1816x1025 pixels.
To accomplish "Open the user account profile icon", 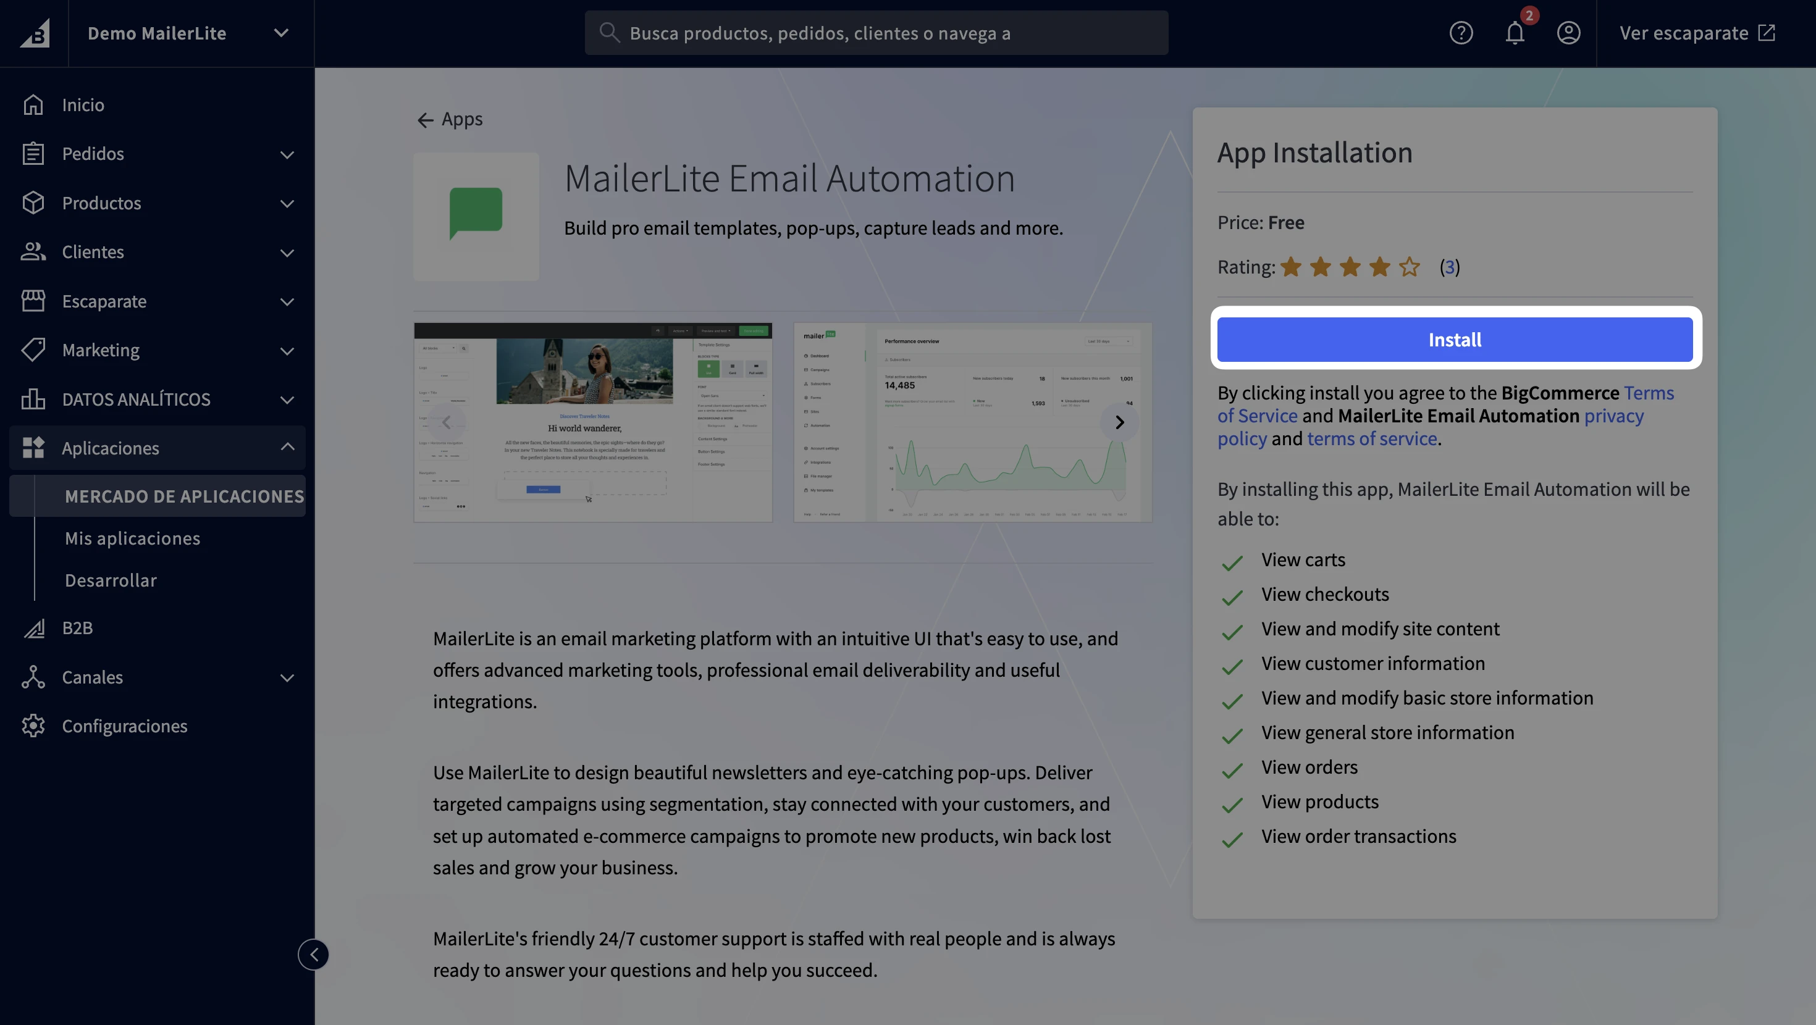I will coord(1568,33).
